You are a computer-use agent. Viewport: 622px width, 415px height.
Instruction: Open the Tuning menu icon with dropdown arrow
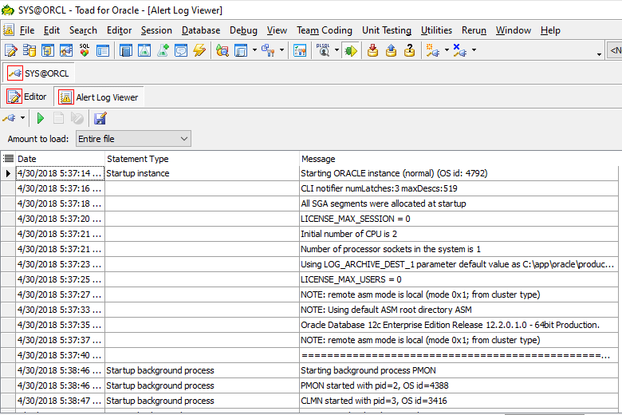point(241,50)
